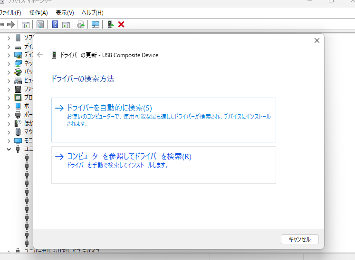Click the update device driver toolbar icon
Screen dimensions: 355x260
81,24
